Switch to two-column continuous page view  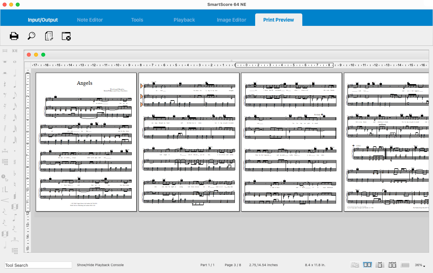point(392,265)
